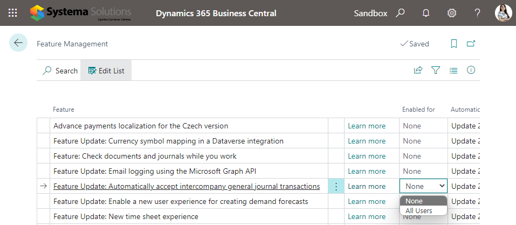Choose None option in dropdown list
This screenshot has height=225, width=516.
(x=414, y=201)
